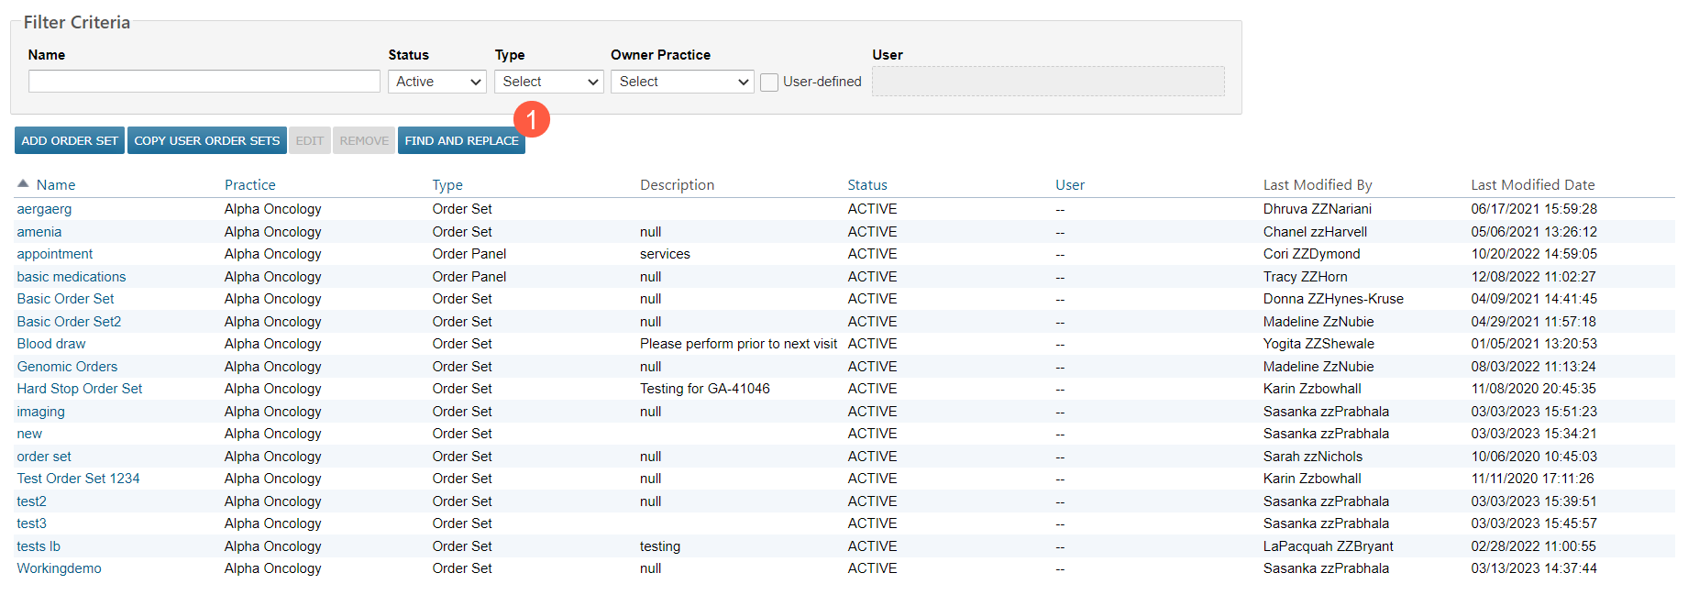This screenshot has height=595, width=1688.
Task: Click the User filter field
Action: pos(1047,82)
